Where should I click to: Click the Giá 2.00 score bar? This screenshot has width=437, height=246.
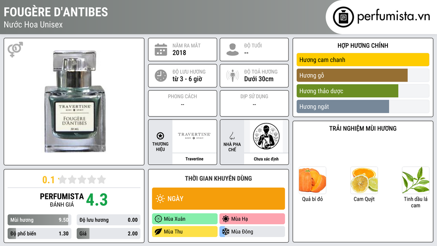(x=108, y=234)
